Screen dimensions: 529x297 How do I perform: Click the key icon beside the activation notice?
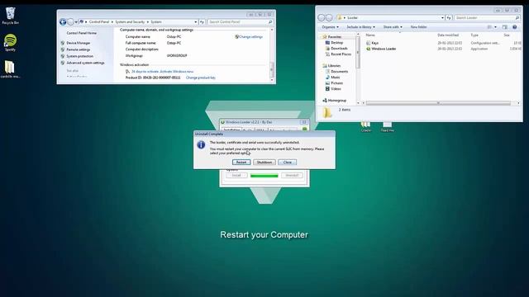127,72
